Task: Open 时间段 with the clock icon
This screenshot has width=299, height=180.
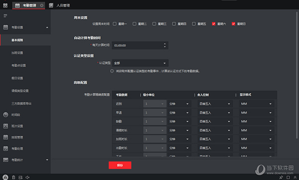Action: (x=5, y=115)
